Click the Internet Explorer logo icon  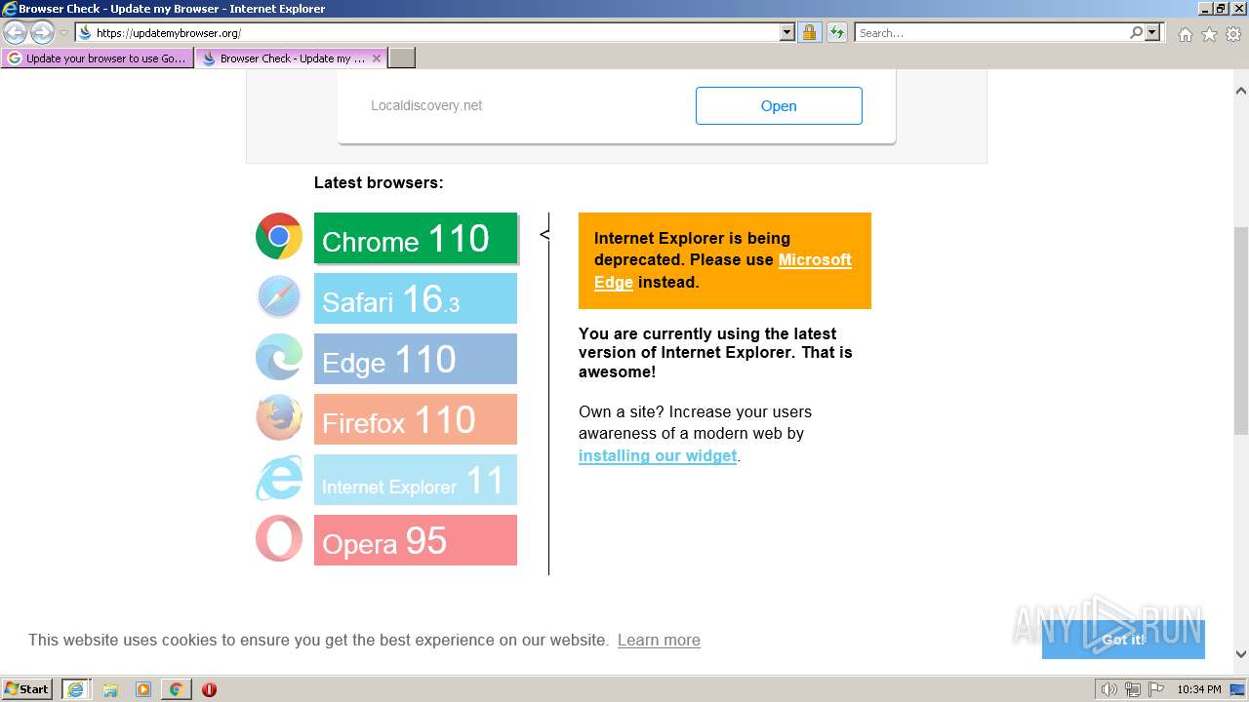(x=279, y=478)
